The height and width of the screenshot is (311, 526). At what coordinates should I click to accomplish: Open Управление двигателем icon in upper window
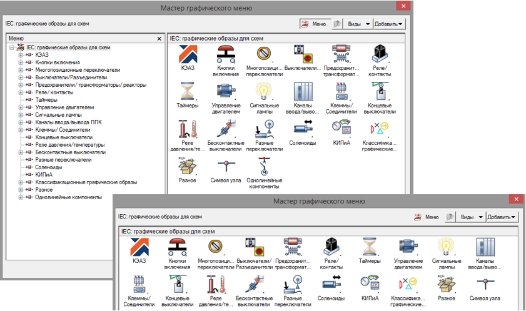(x=226, y=92)
